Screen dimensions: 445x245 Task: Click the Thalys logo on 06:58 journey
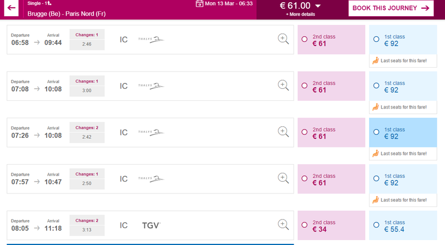click(150, 39)
